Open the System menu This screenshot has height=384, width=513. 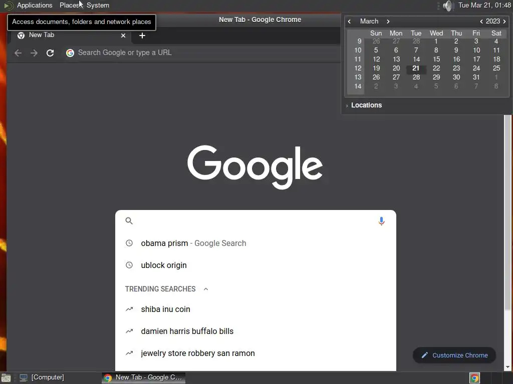[x=98, y=5]
